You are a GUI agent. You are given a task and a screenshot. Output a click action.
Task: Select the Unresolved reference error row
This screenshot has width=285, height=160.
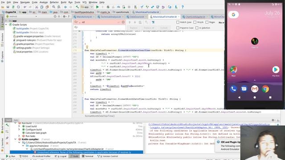click(76, 152)
